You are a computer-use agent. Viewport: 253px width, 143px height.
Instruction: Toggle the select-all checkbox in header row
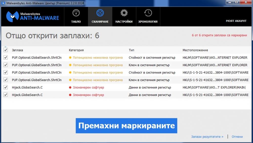6,50
